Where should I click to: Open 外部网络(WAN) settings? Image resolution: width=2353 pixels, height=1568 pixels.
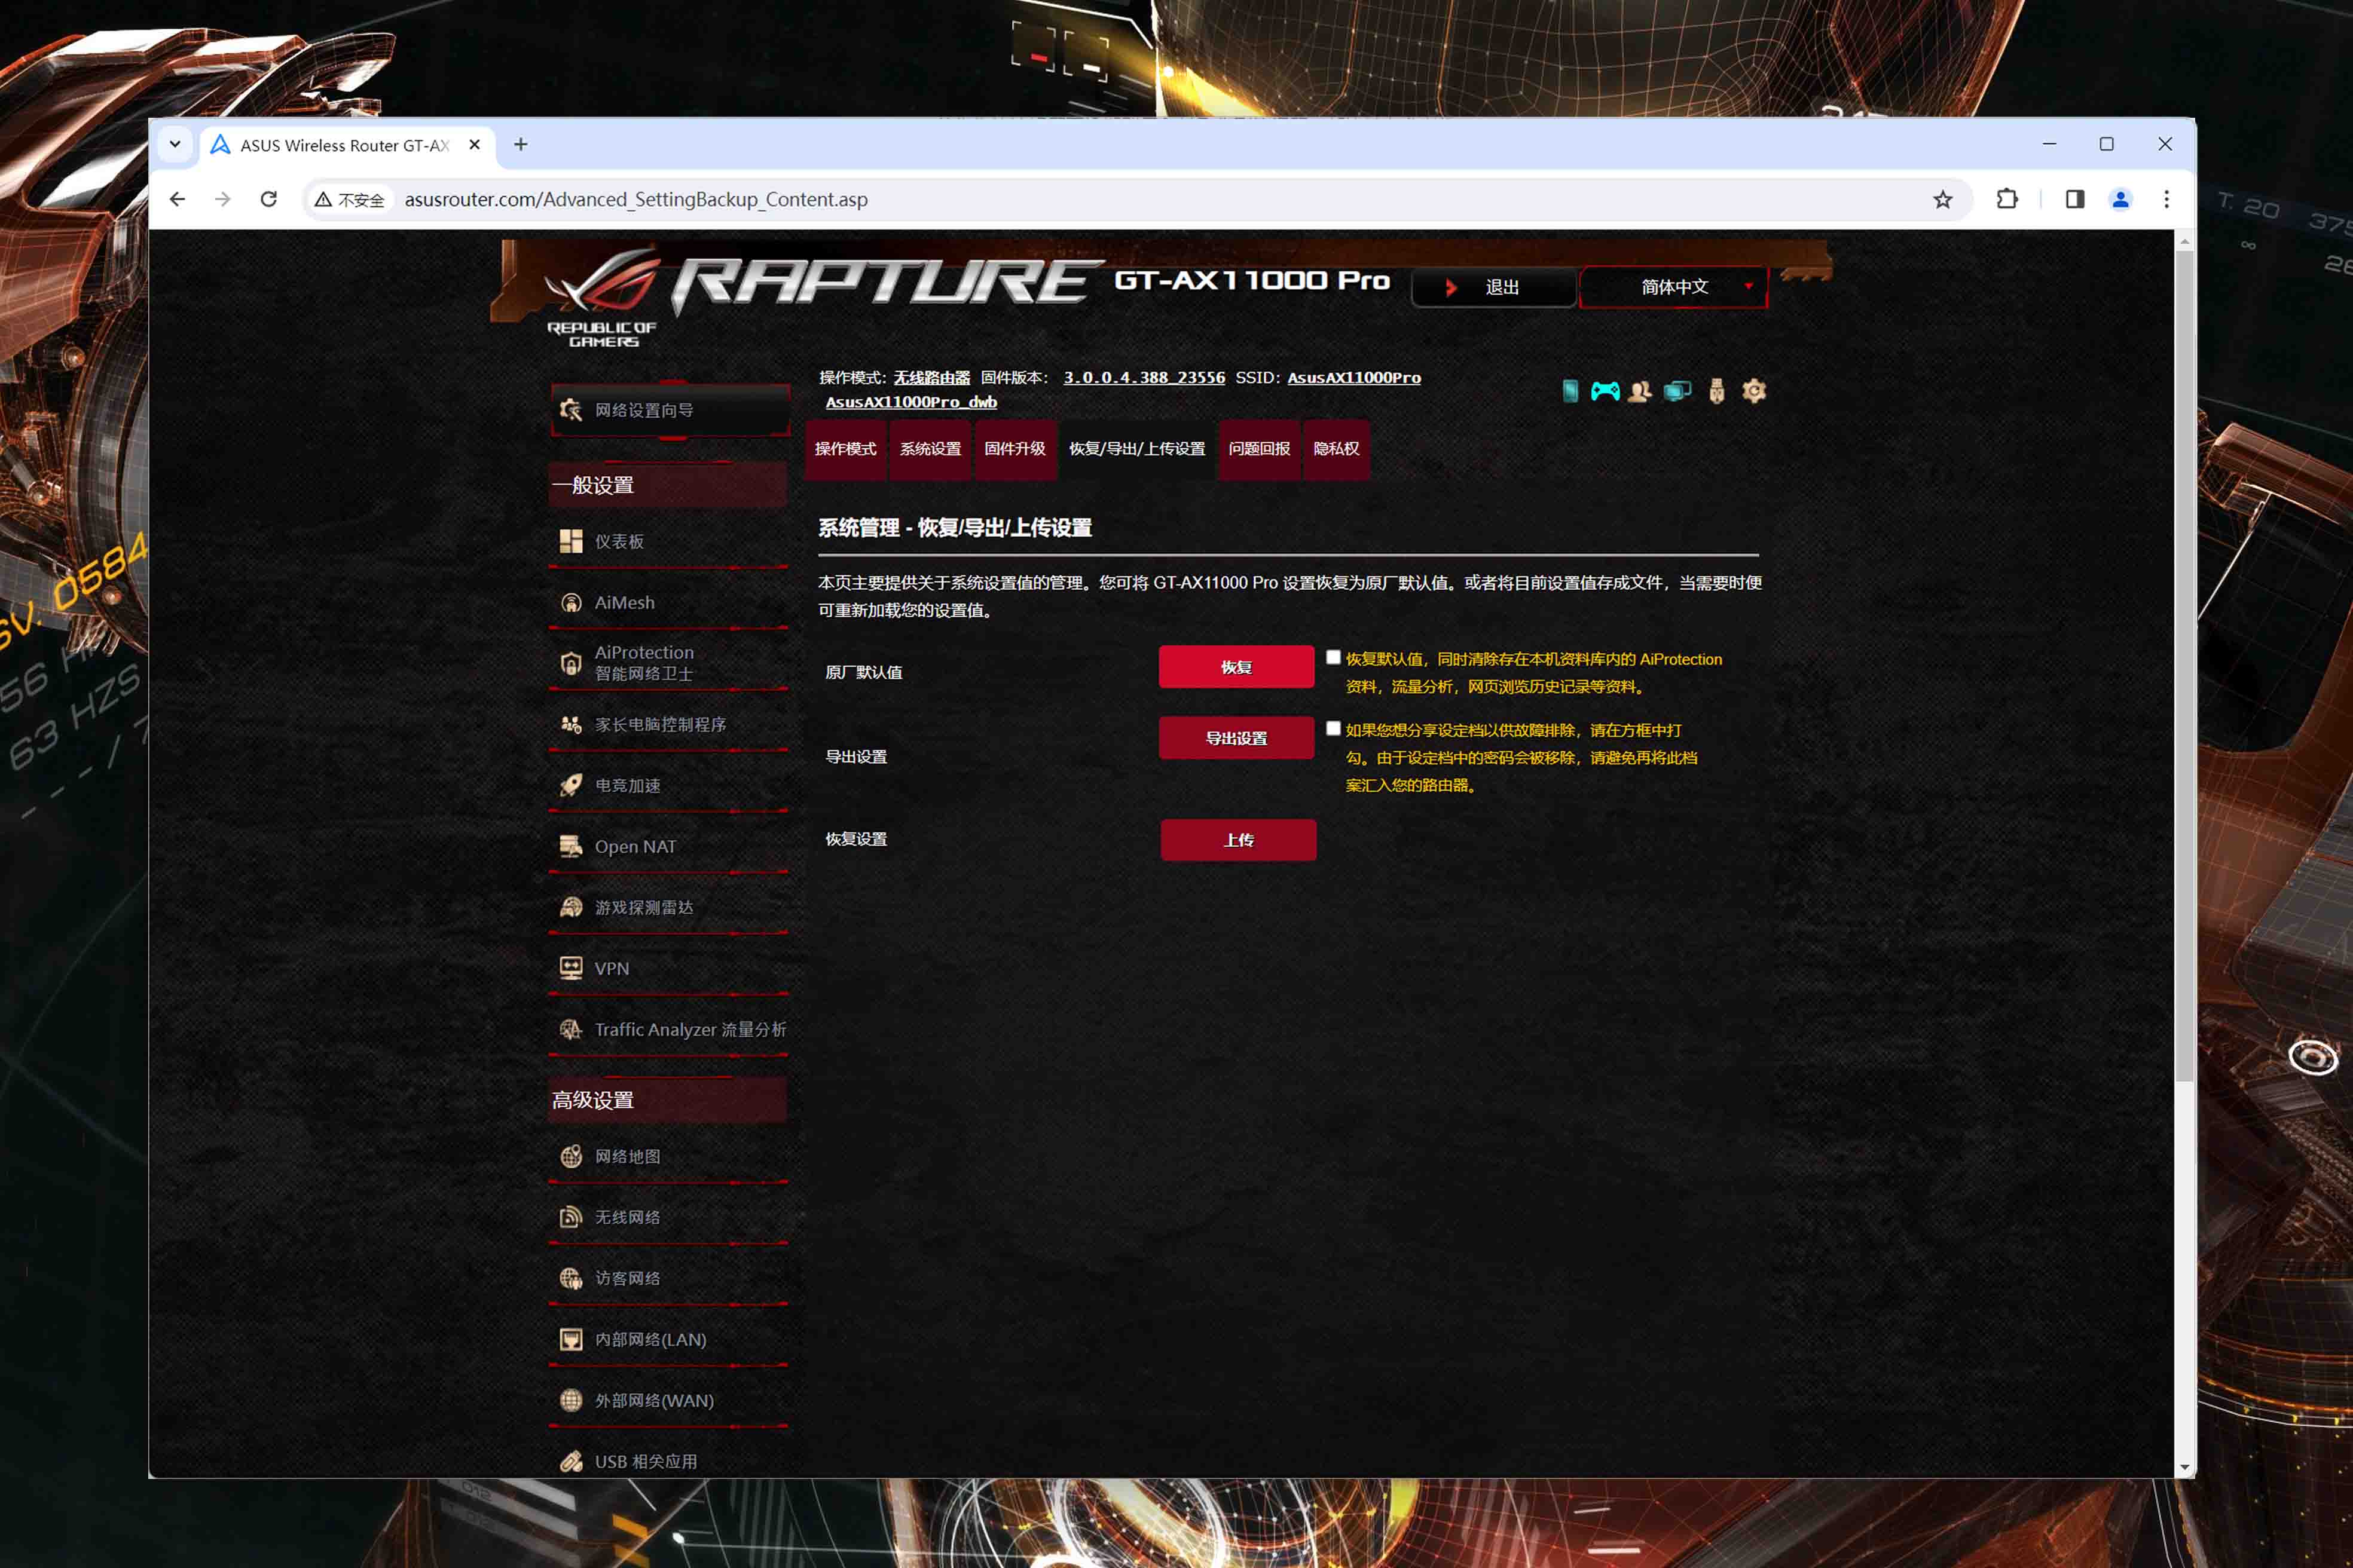click(x=670, y=1400)
